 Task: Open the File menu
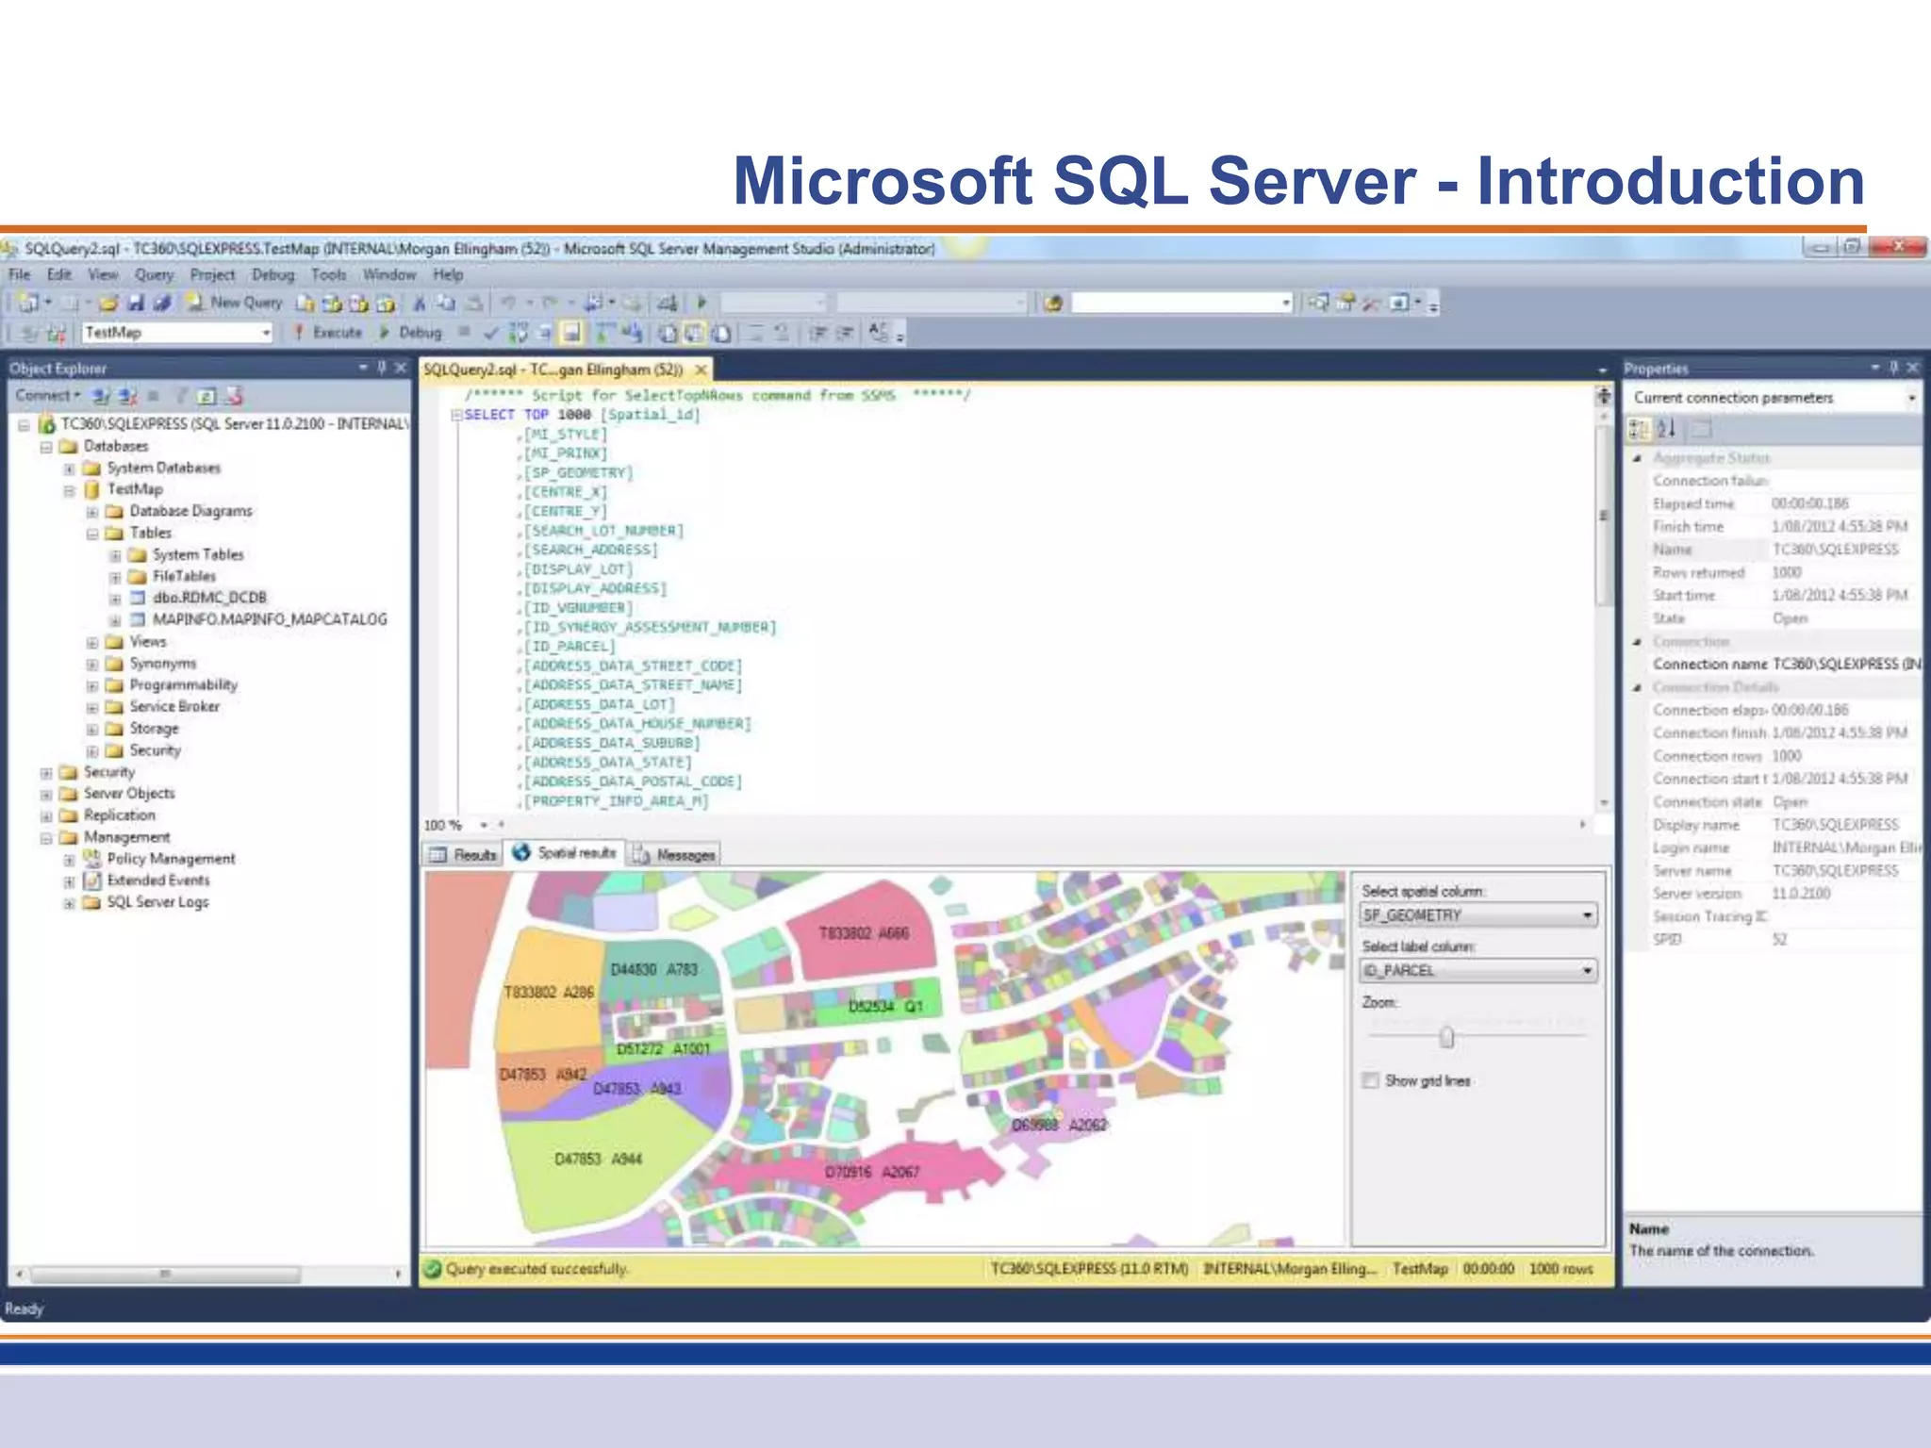20,274
